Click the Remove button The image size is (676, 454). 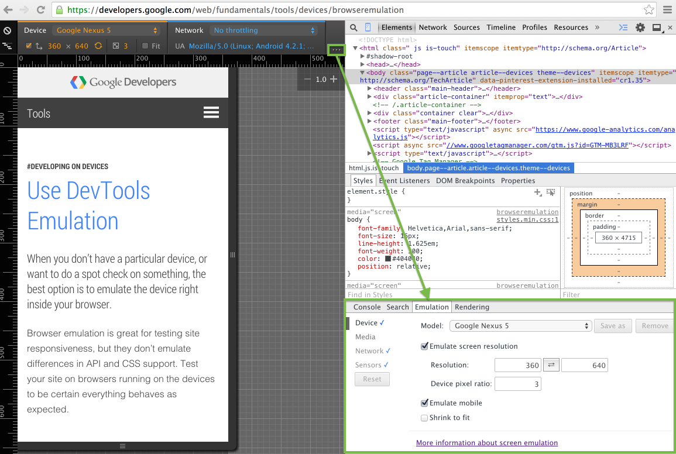(655, 326)
